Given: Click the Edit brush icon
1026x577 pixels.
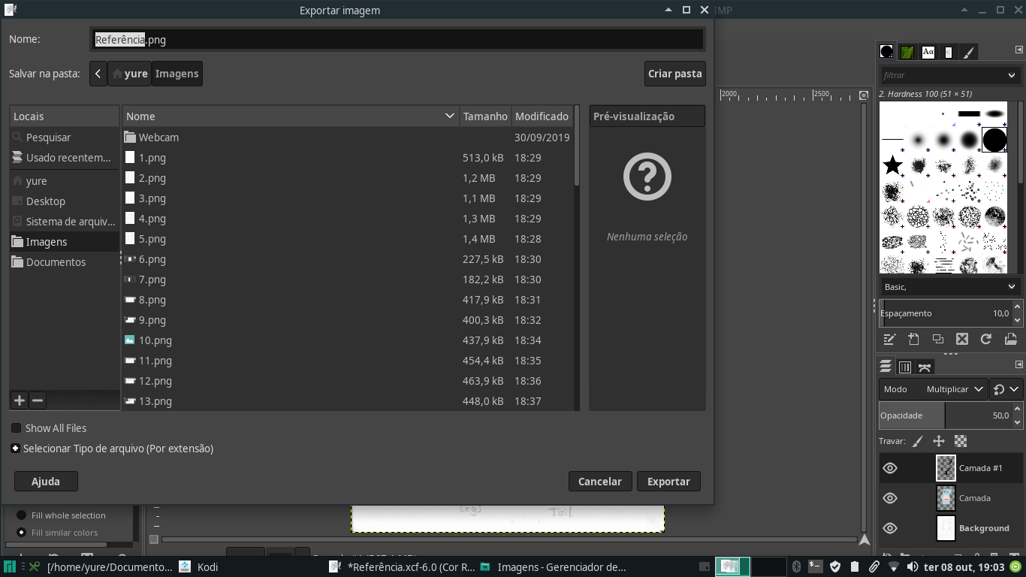Looking at the screenshot, I should tap(889, 339).
